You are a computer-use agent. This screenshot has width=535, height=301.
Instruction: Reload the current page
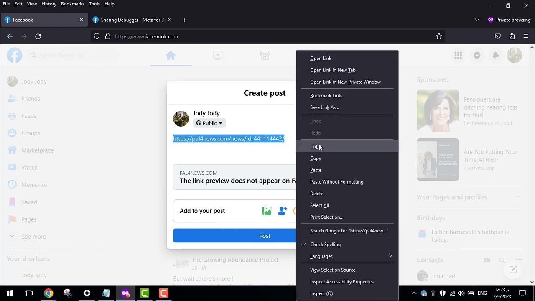(38, 36)
